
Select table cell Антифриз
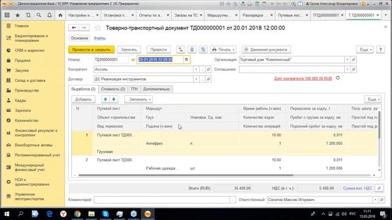tap(154, 144)
